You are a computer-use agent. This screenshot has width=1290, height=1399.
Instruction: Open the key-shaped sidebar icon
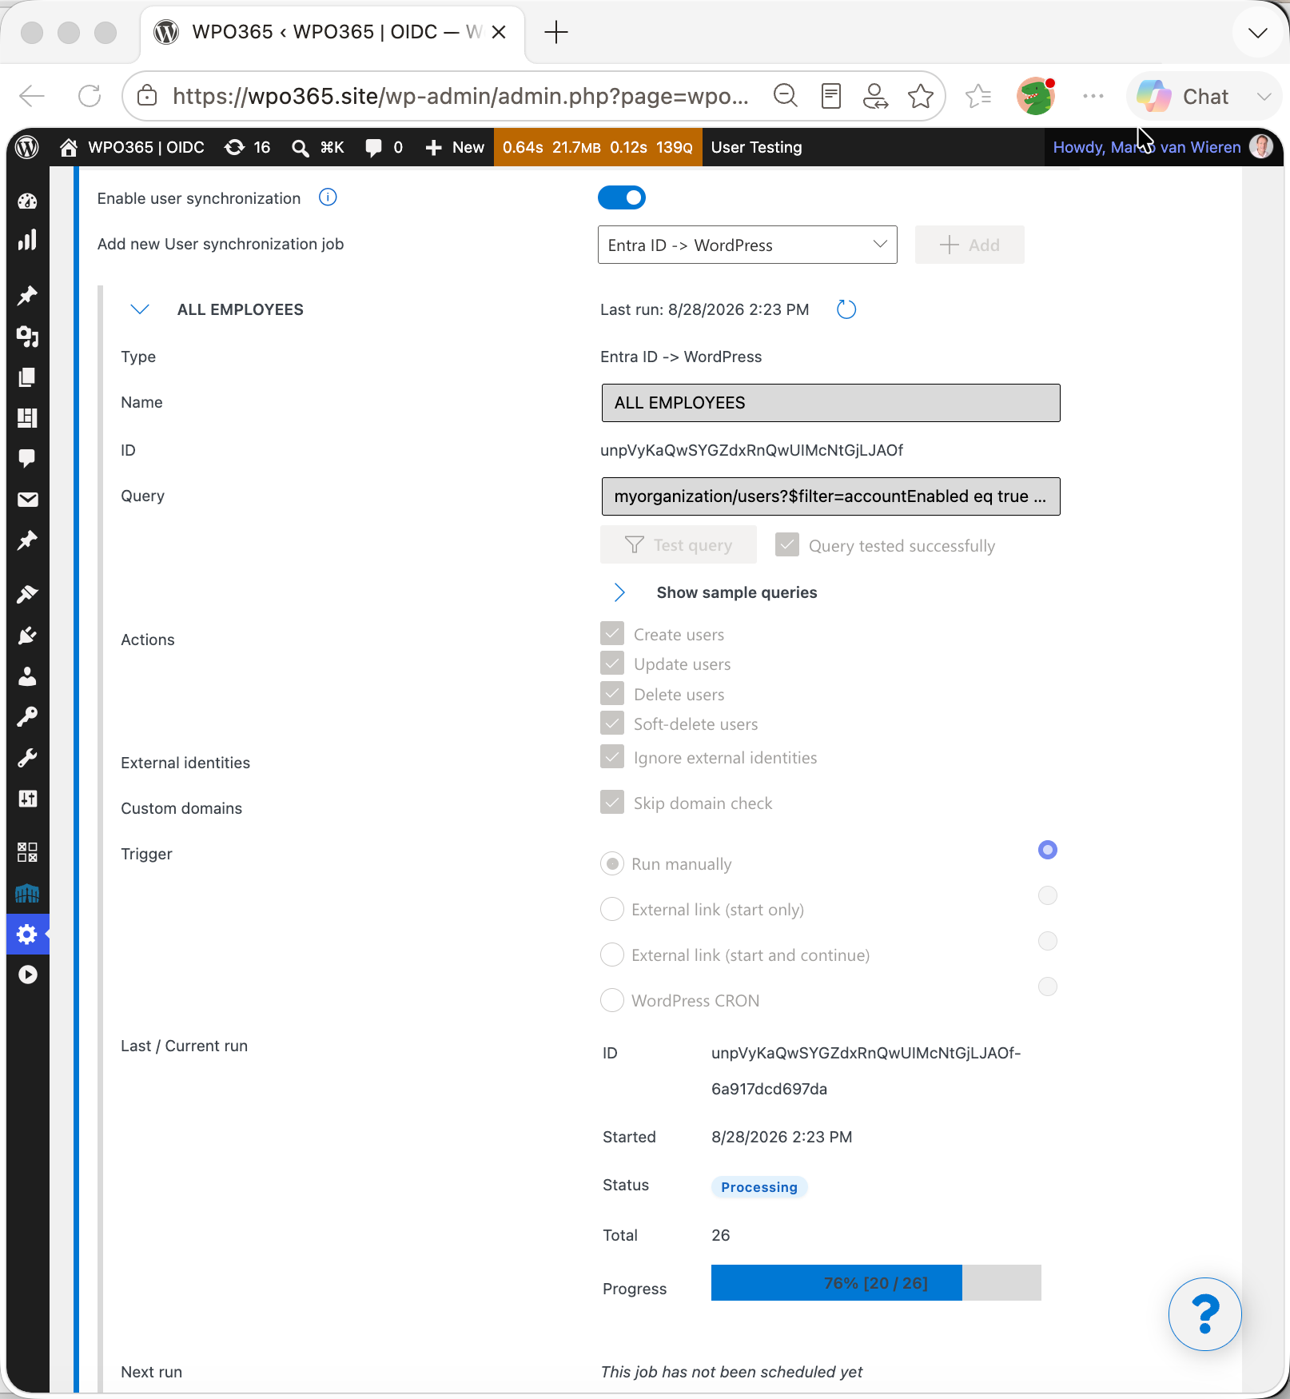(28, 717)
